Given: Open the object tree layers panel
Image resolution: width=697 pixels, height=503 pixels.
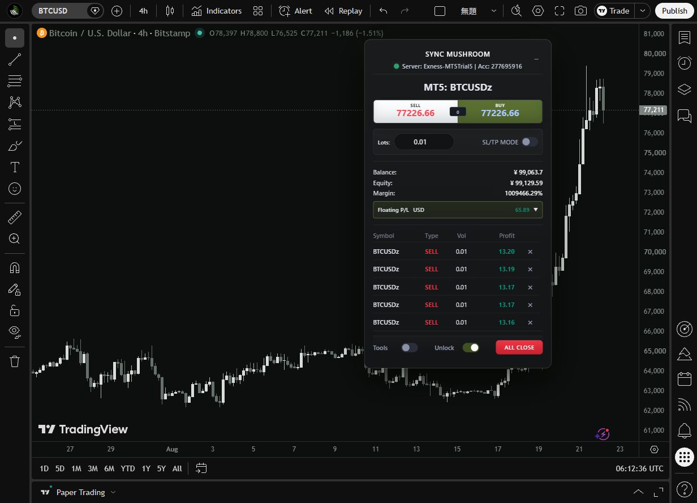Looking at the screenshot, I should click(x=684, y=89).
